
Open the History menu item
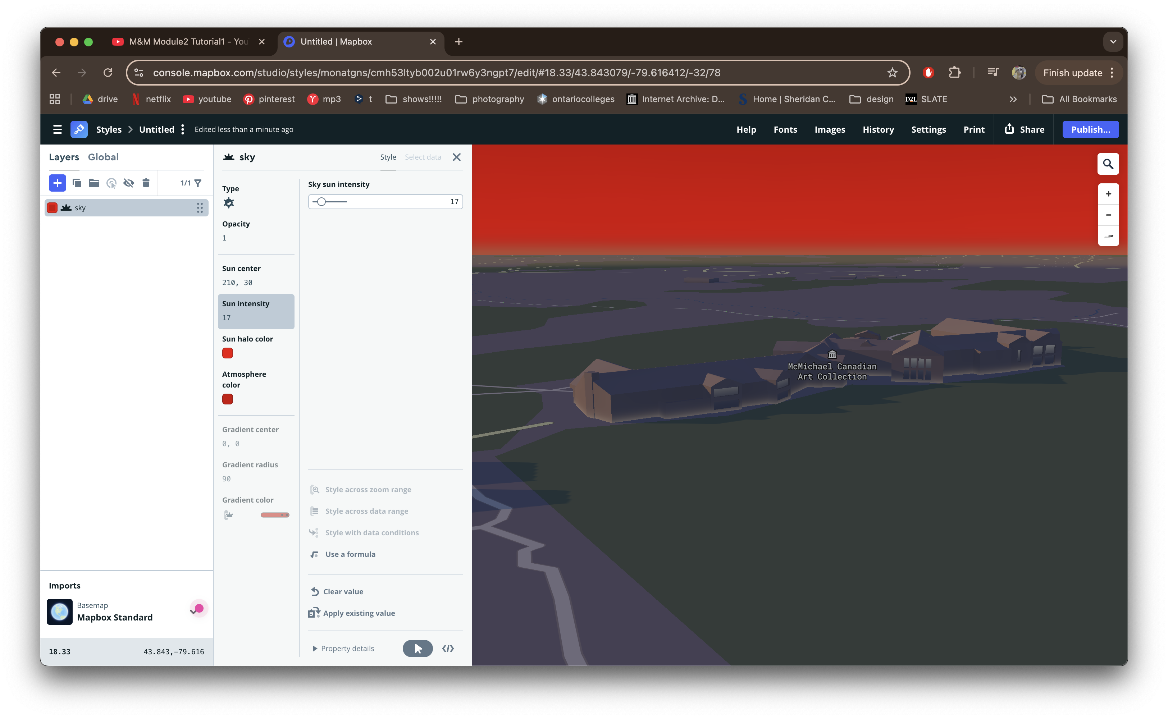[x=878, y=129]
